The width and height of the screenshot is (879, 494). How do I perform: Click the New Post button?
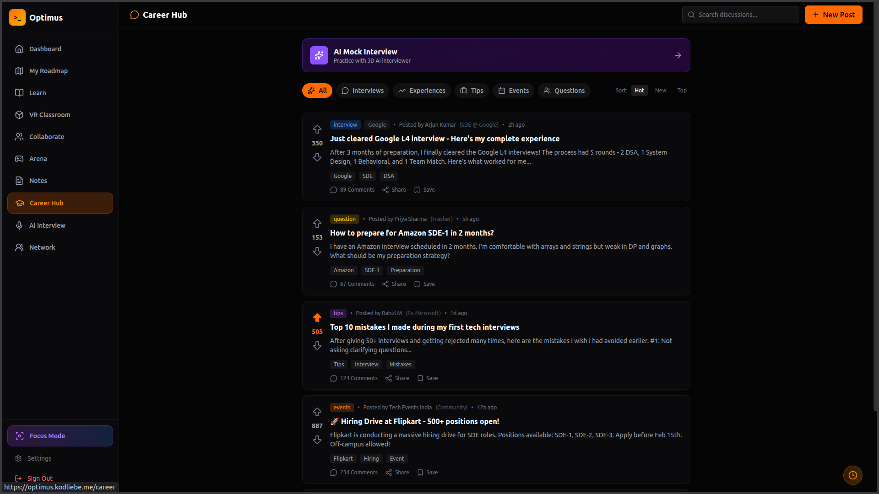coord(833,15)
